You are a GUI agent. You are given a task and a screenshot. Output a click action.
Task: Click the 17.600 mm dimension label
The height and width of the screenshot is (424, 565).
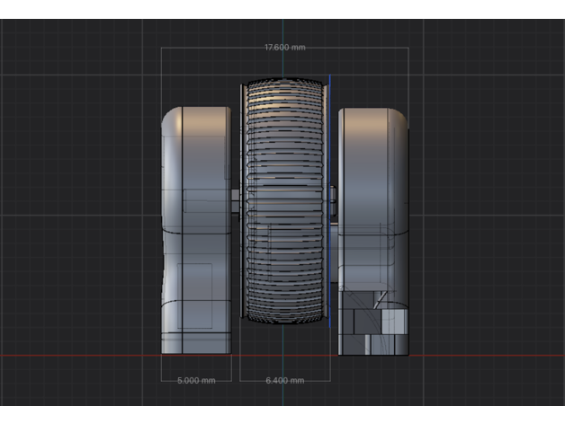point(283,47)
